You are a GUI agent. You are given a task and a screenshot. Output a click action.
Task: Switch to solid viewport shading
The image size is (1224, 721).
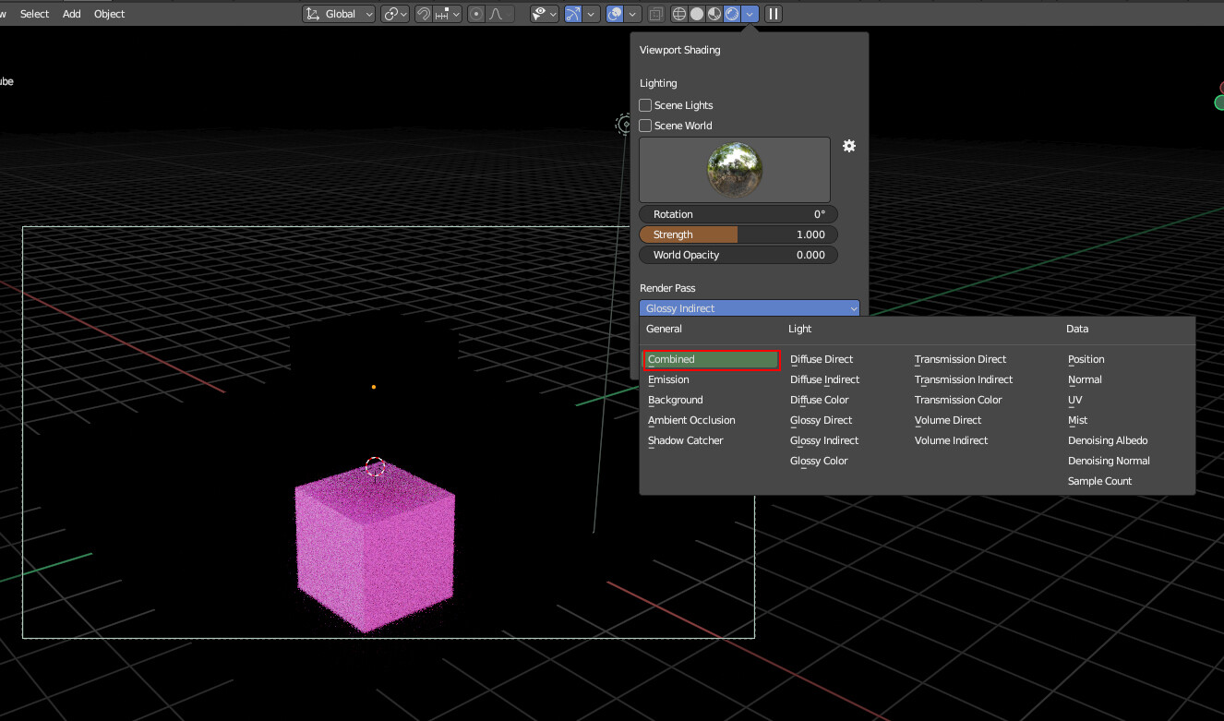click(697, 14)
